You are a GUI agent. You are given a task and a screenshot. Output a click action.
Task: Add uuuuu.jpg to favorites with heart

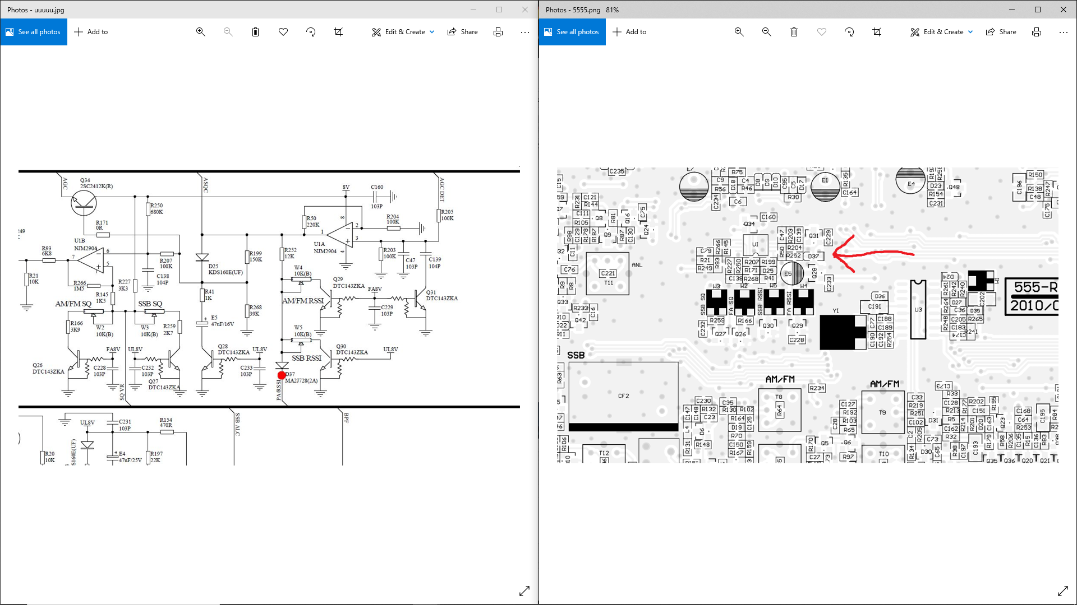pos(283,32)
